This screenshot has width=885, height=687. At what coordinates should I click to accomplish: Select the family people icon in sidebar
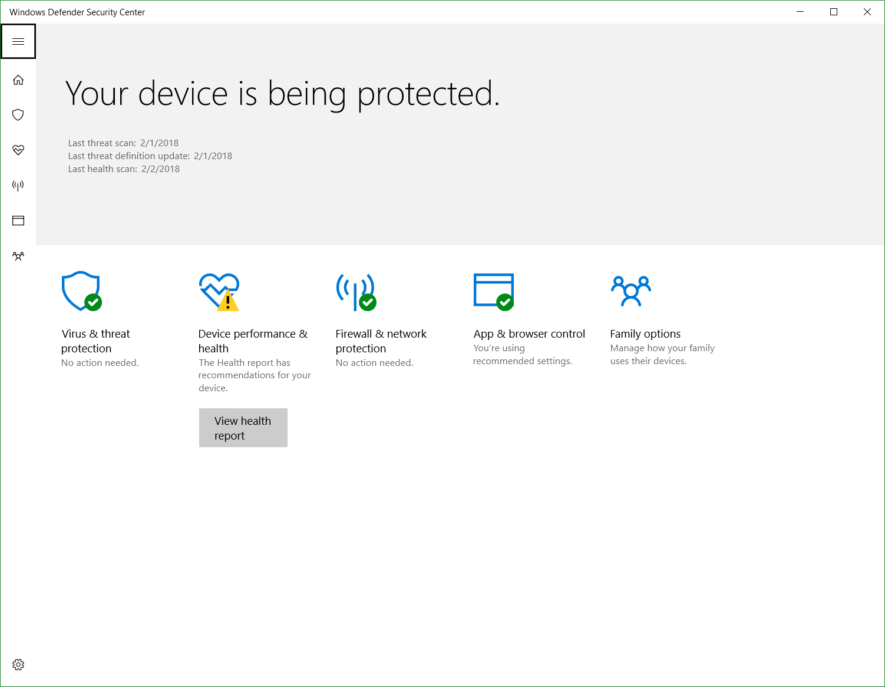click(x=18, y=256)
